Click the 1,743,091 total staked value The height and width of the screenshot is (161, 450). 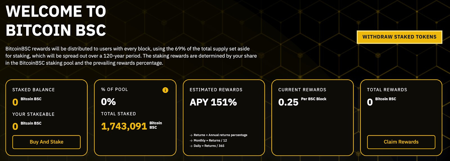tap(124, 126)
